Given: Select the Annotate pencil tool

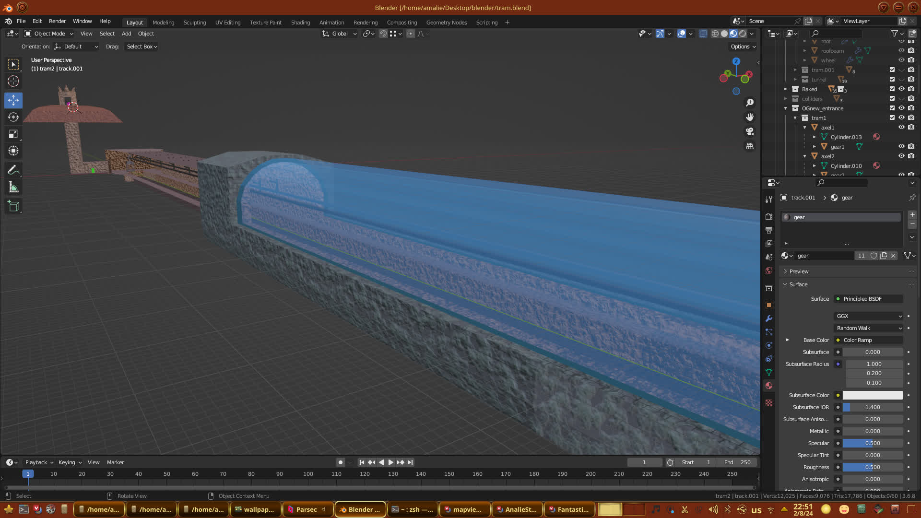Looking at the screenshot, I should pos(13,170).
